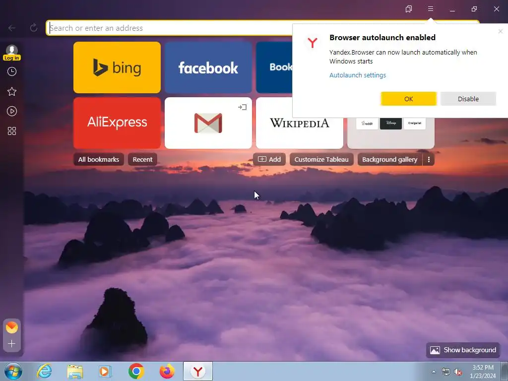Image resolution: width=508 pixels, height=381 pixels.
Task: Open favorites star icon in sidebar
Action: [12, 91]
